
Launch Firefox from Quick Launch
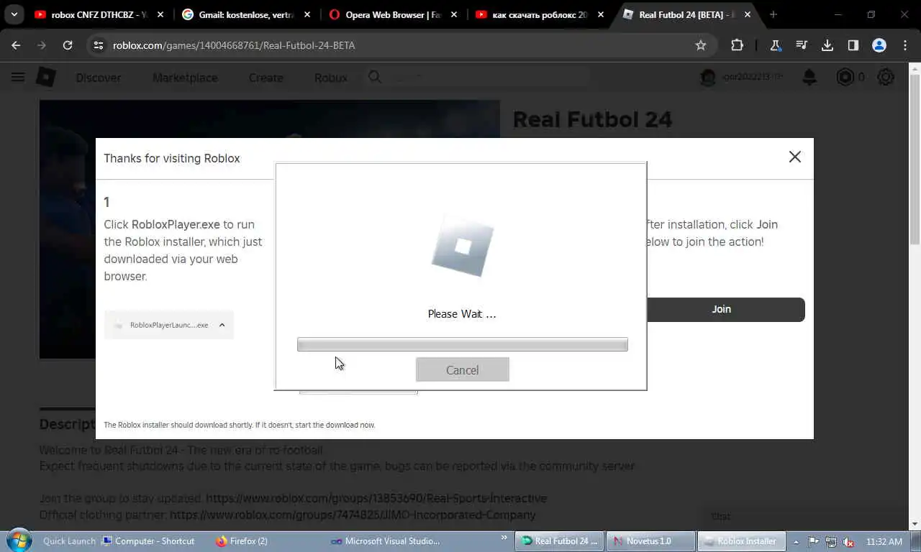click(x=242, y=541)
